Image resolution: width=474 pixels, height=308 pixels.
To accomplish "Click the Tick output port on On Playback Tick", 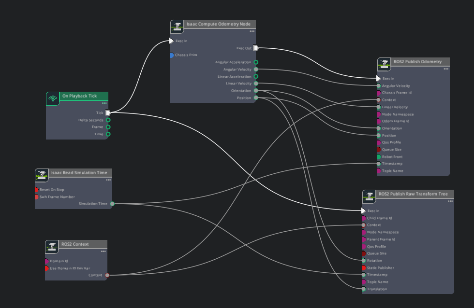I will 108,113.
